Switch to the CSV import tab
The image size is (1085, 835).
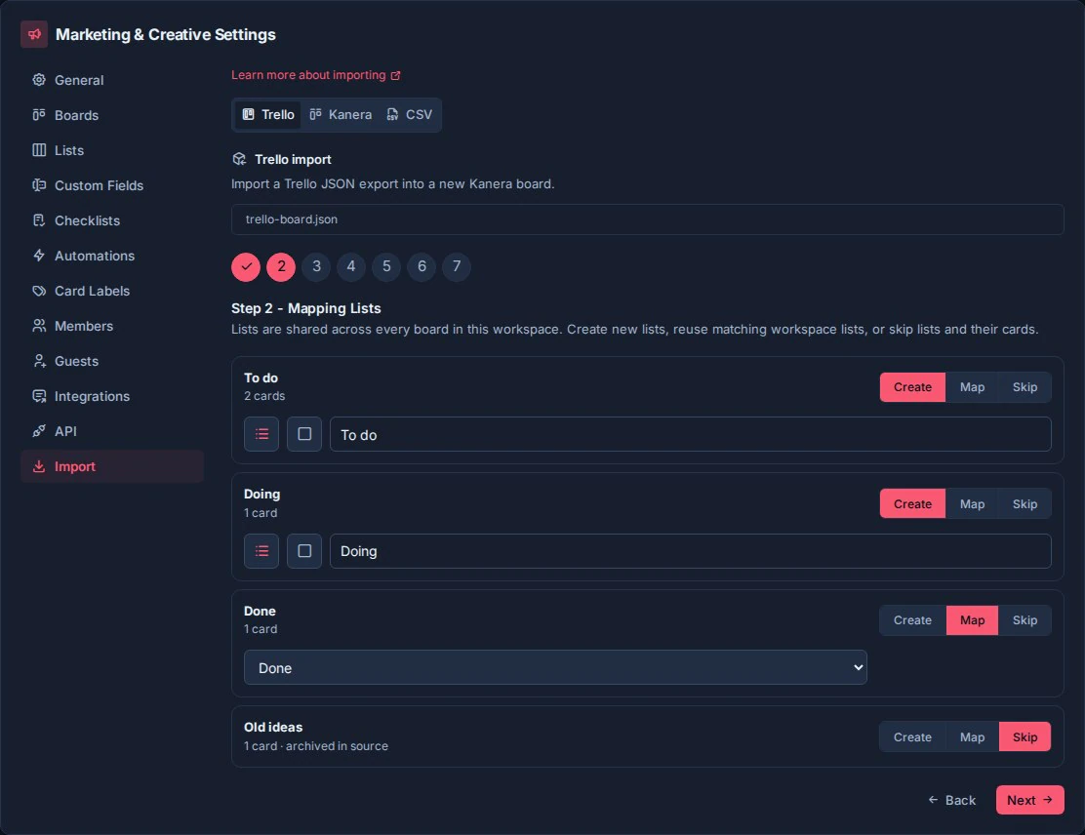click(x=409, y=115)
